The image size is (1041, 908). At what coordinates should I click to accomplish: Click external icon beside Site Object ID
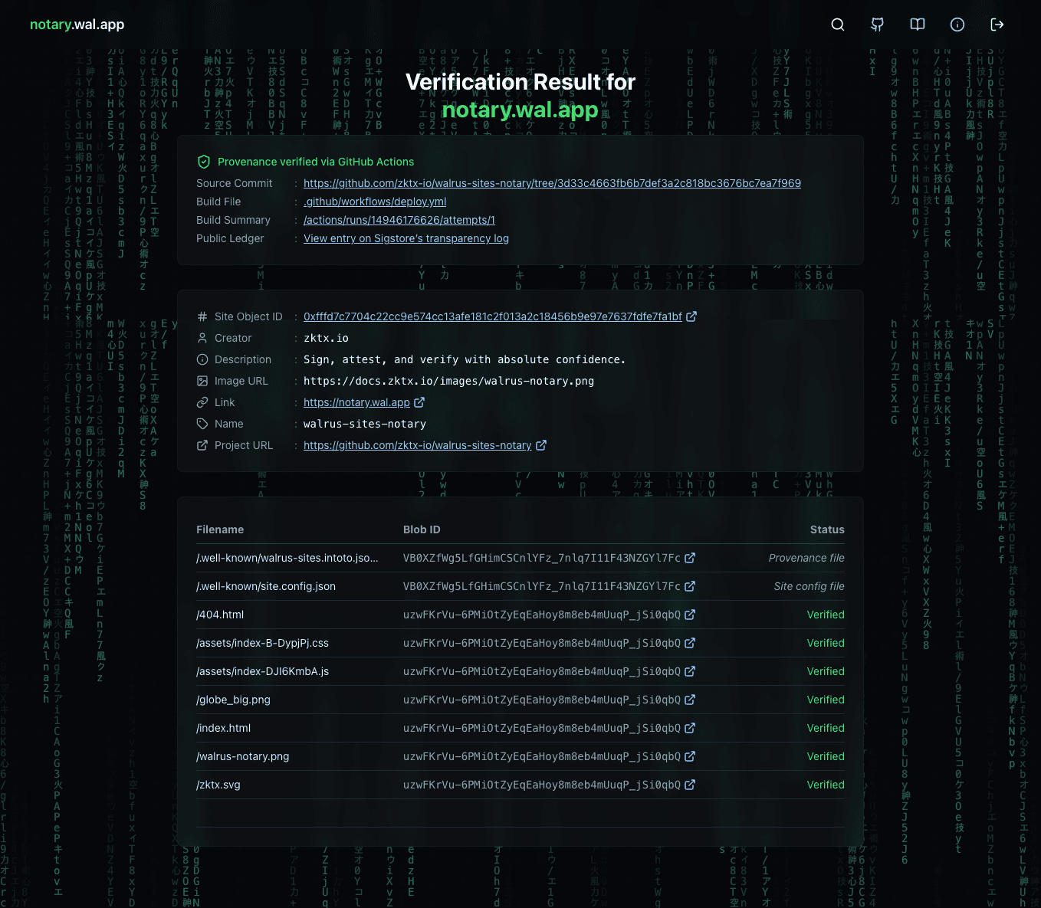point(691,316)
